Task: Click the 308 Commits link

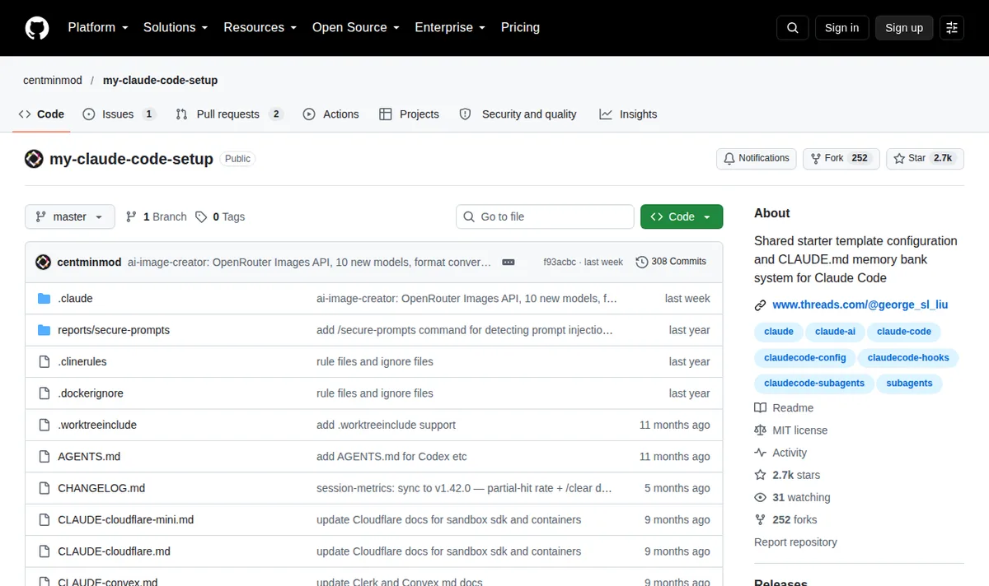Action: [671, 262]
